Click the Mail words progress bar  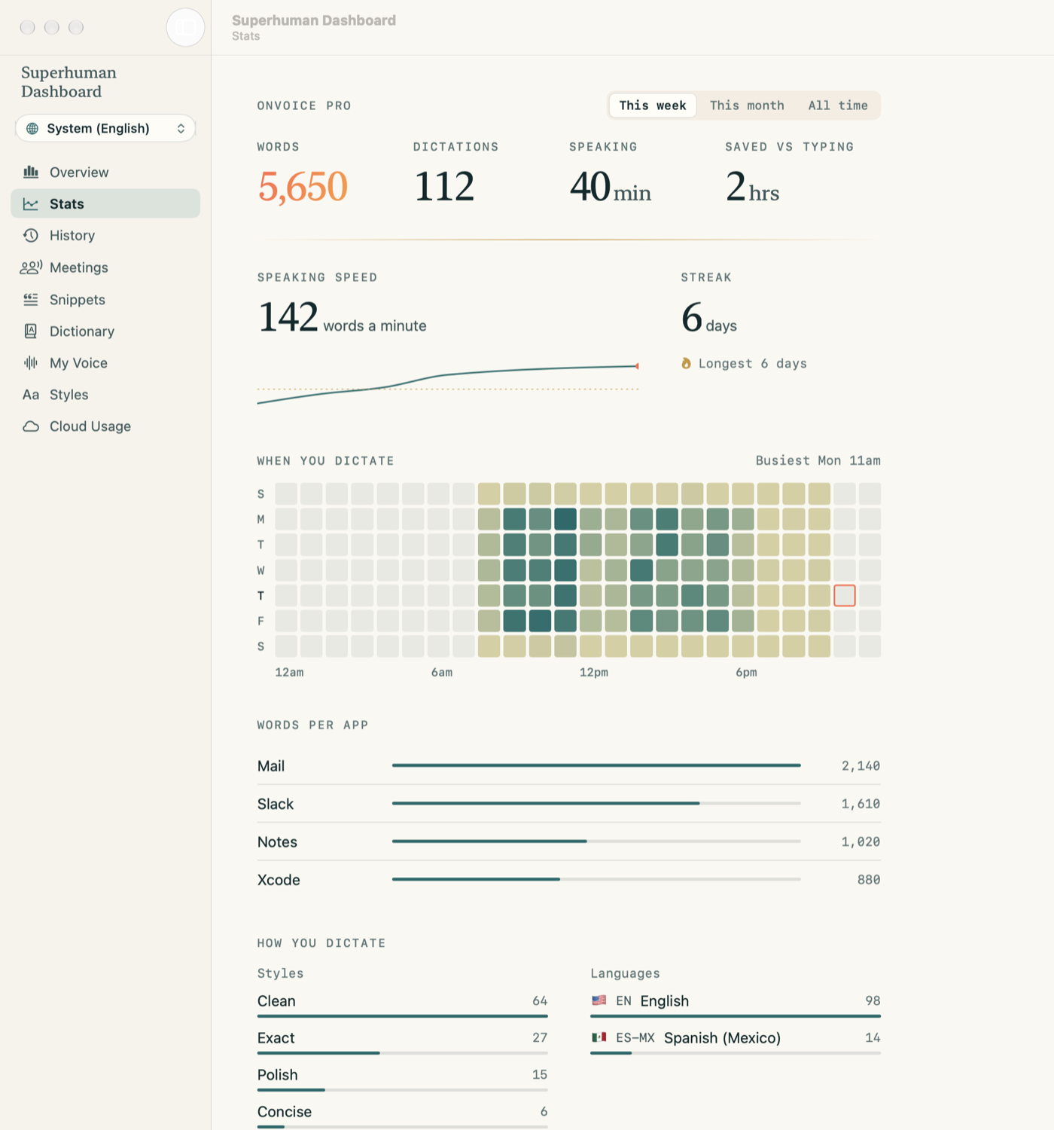(596, 765)
